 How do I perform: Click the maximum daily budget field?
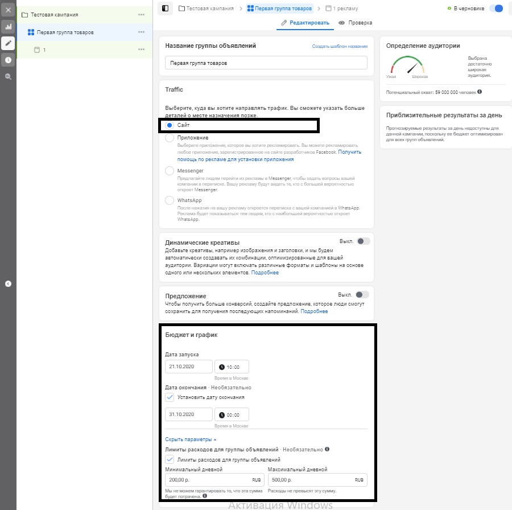pos(317,480)
